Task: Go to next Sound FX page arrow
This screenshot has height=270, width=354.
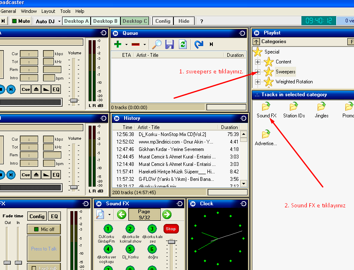Action: [167, 214]
